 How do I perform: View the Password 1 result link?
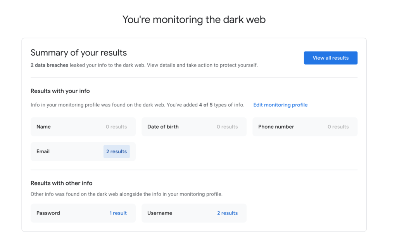pos(118,213)
